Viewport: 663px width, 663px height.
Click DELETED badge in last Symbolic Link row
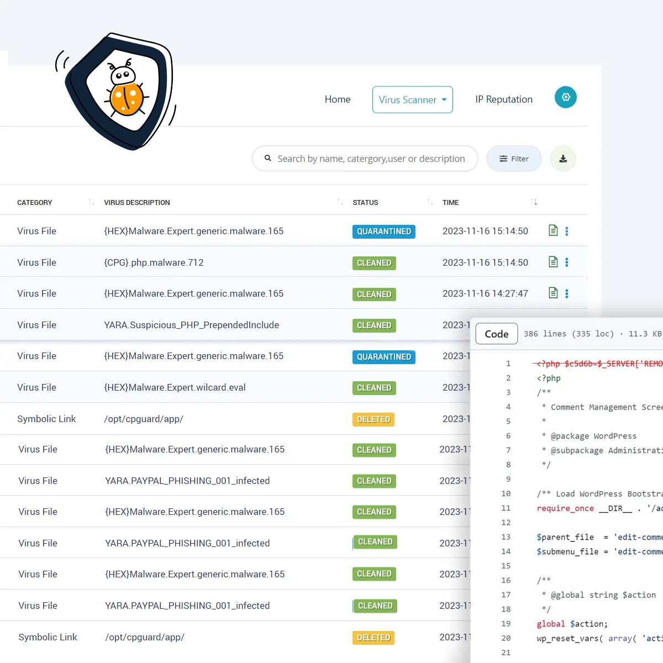pyautogui.click(x=373, y=638)
